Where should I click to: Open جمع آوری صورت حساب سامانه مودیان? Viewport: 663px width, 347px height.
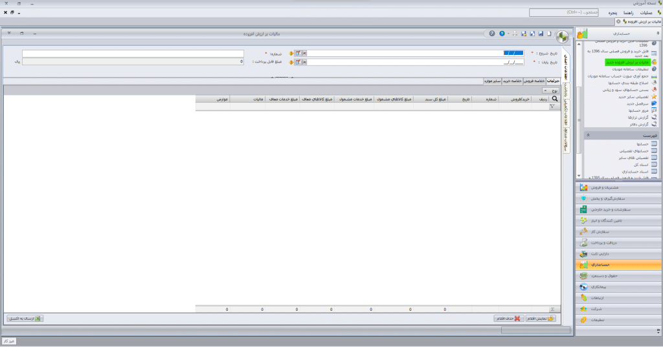point(618,76)
